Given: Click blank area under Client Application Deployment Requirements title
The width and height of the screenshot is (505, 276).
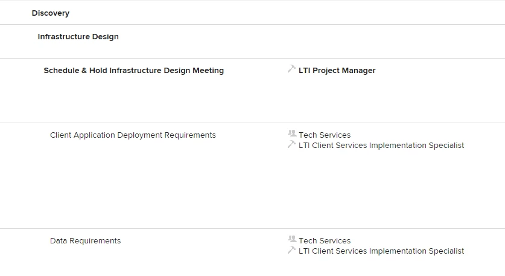Looking at the screenshot, I should tap(133, 181).
